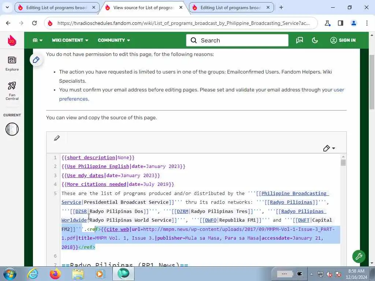
Task: Click the short description template link
Action: 91,157
